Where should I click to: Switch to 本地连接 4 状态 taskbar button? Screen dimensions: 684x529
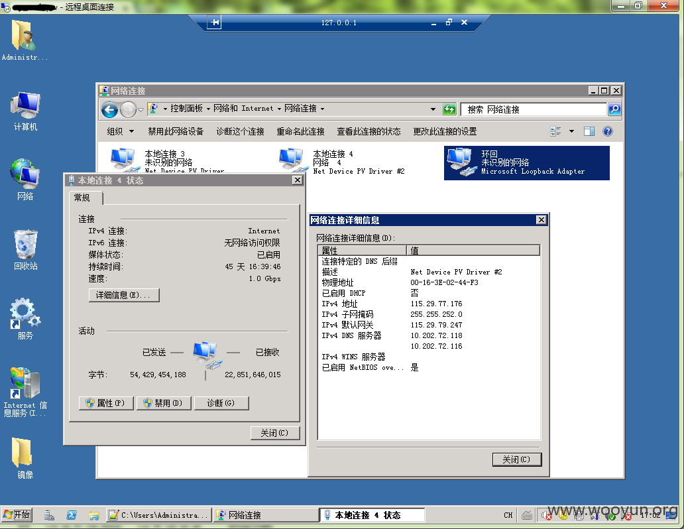[372, 515]
